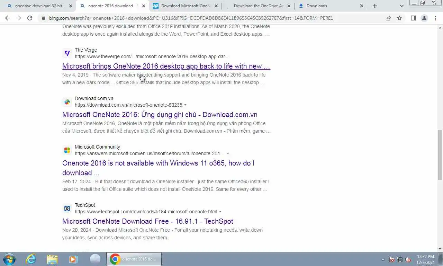This screenshot has width=443, height=266.
Task: Expand options arrow beside download.com.vn URL
Action: point(186,105)
